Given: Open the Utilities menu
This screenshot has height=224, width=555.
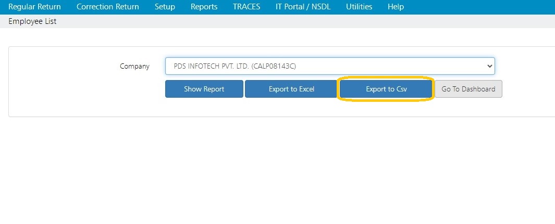Looking at the screenshot, I should 359,7.
